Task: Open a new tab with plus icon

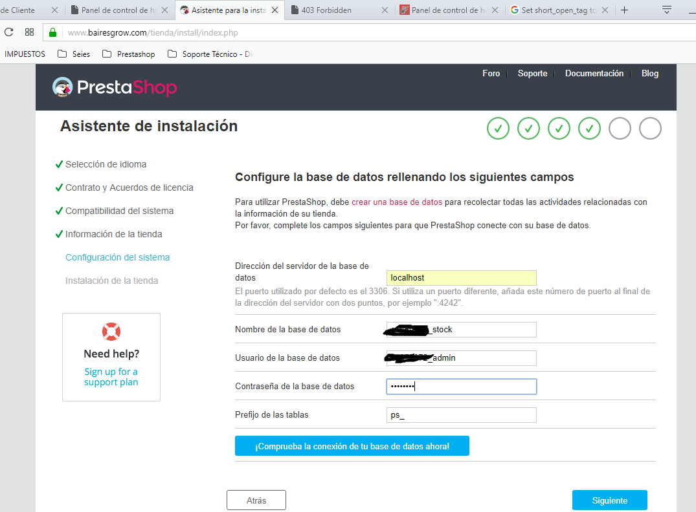Action: (625, 10)
